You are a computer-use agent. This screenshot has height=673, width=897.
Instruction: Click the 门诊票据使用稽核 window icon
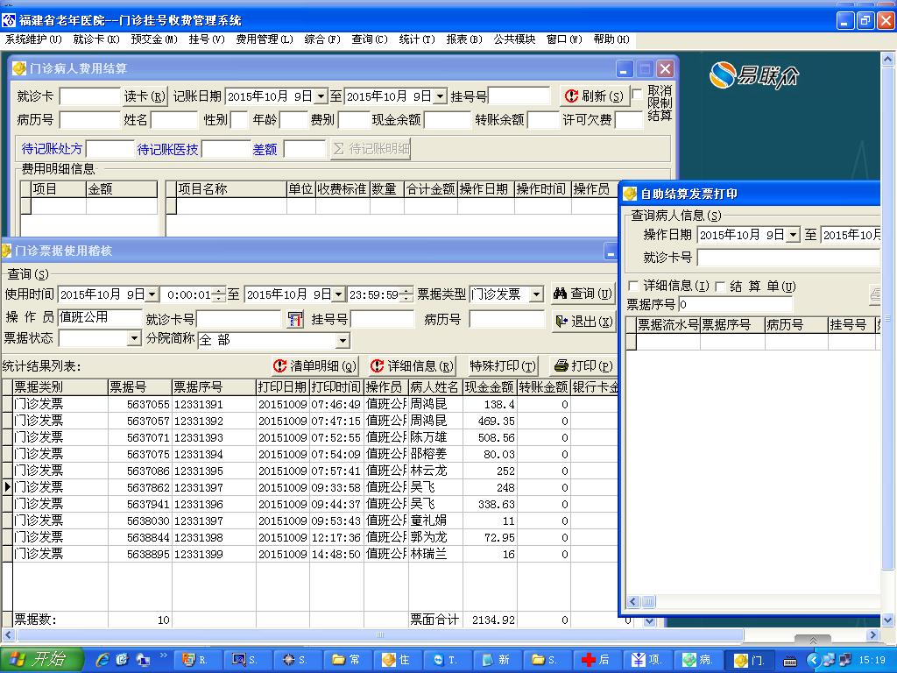[x=6, y=251]
